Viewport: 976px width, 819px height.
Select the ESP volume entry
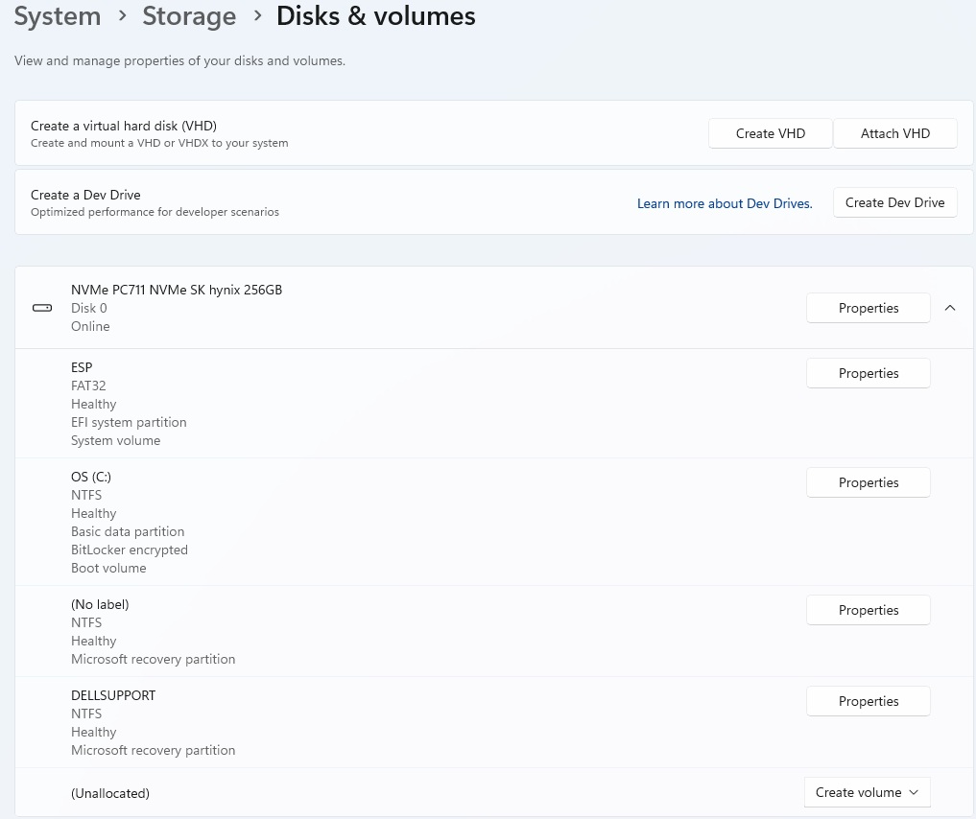coord(82,367)
